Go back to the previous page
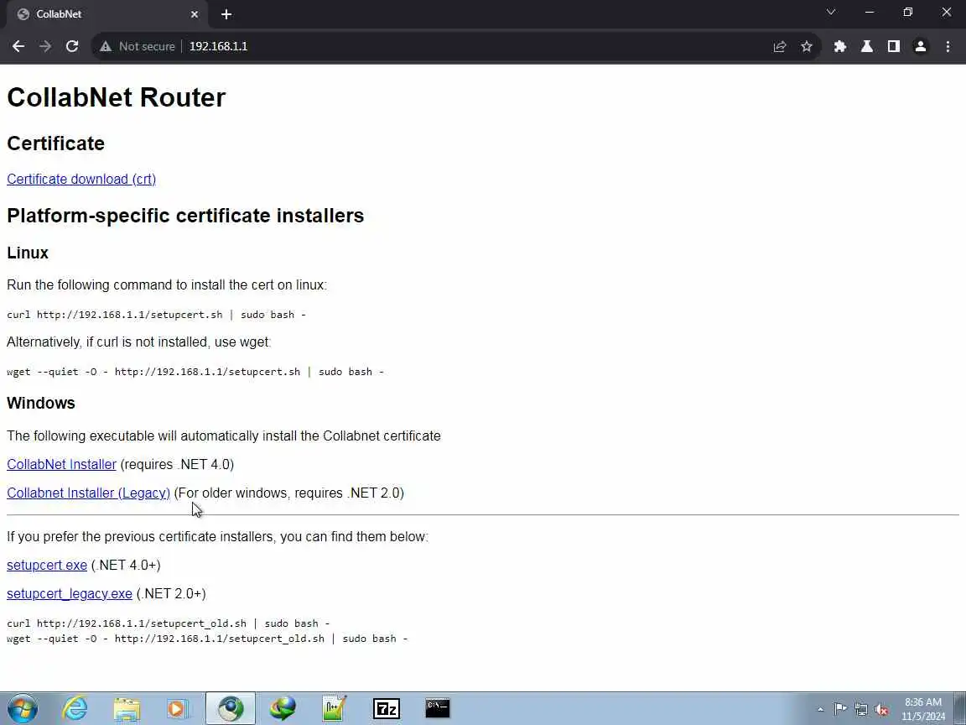Viewport: 966px width, 725px height. click(18, 46)
